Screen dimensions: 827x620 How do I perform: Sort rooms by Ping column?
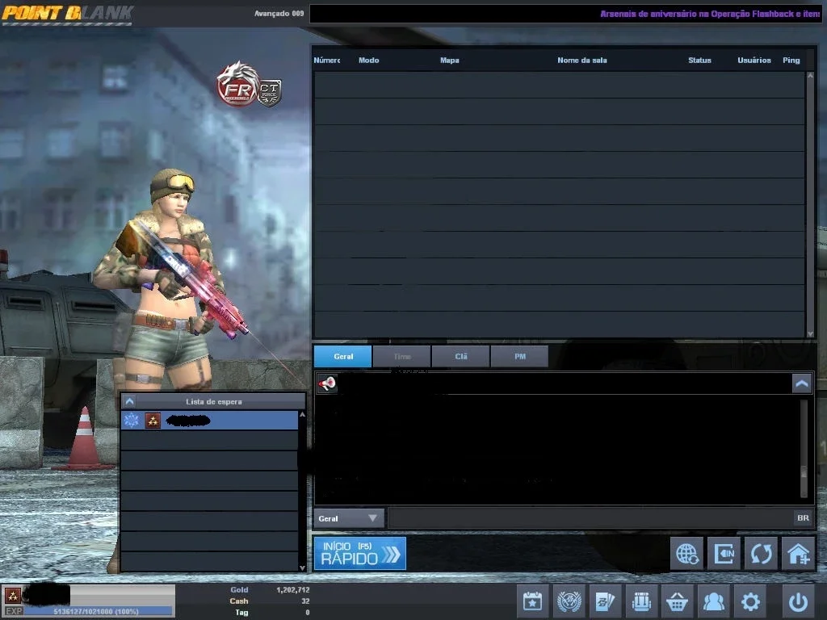(791, 60)
